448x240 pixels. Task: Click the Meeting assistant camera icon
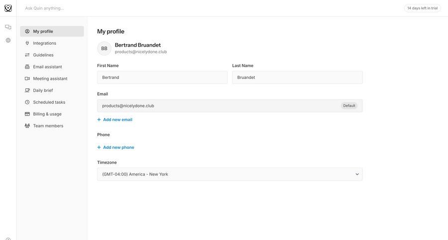point(27,79)
